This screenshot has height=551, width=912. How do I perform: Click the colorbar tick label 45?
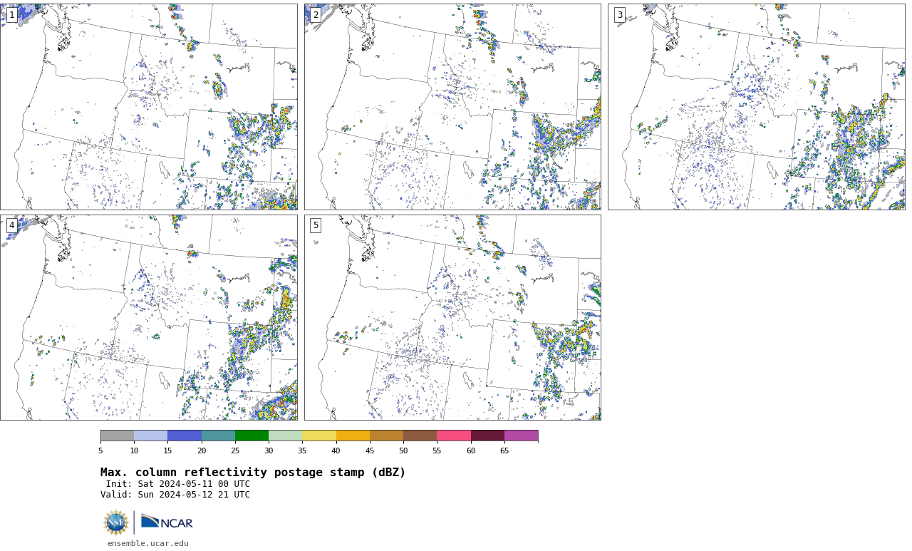pyautogui.click(x=370, y=450)
